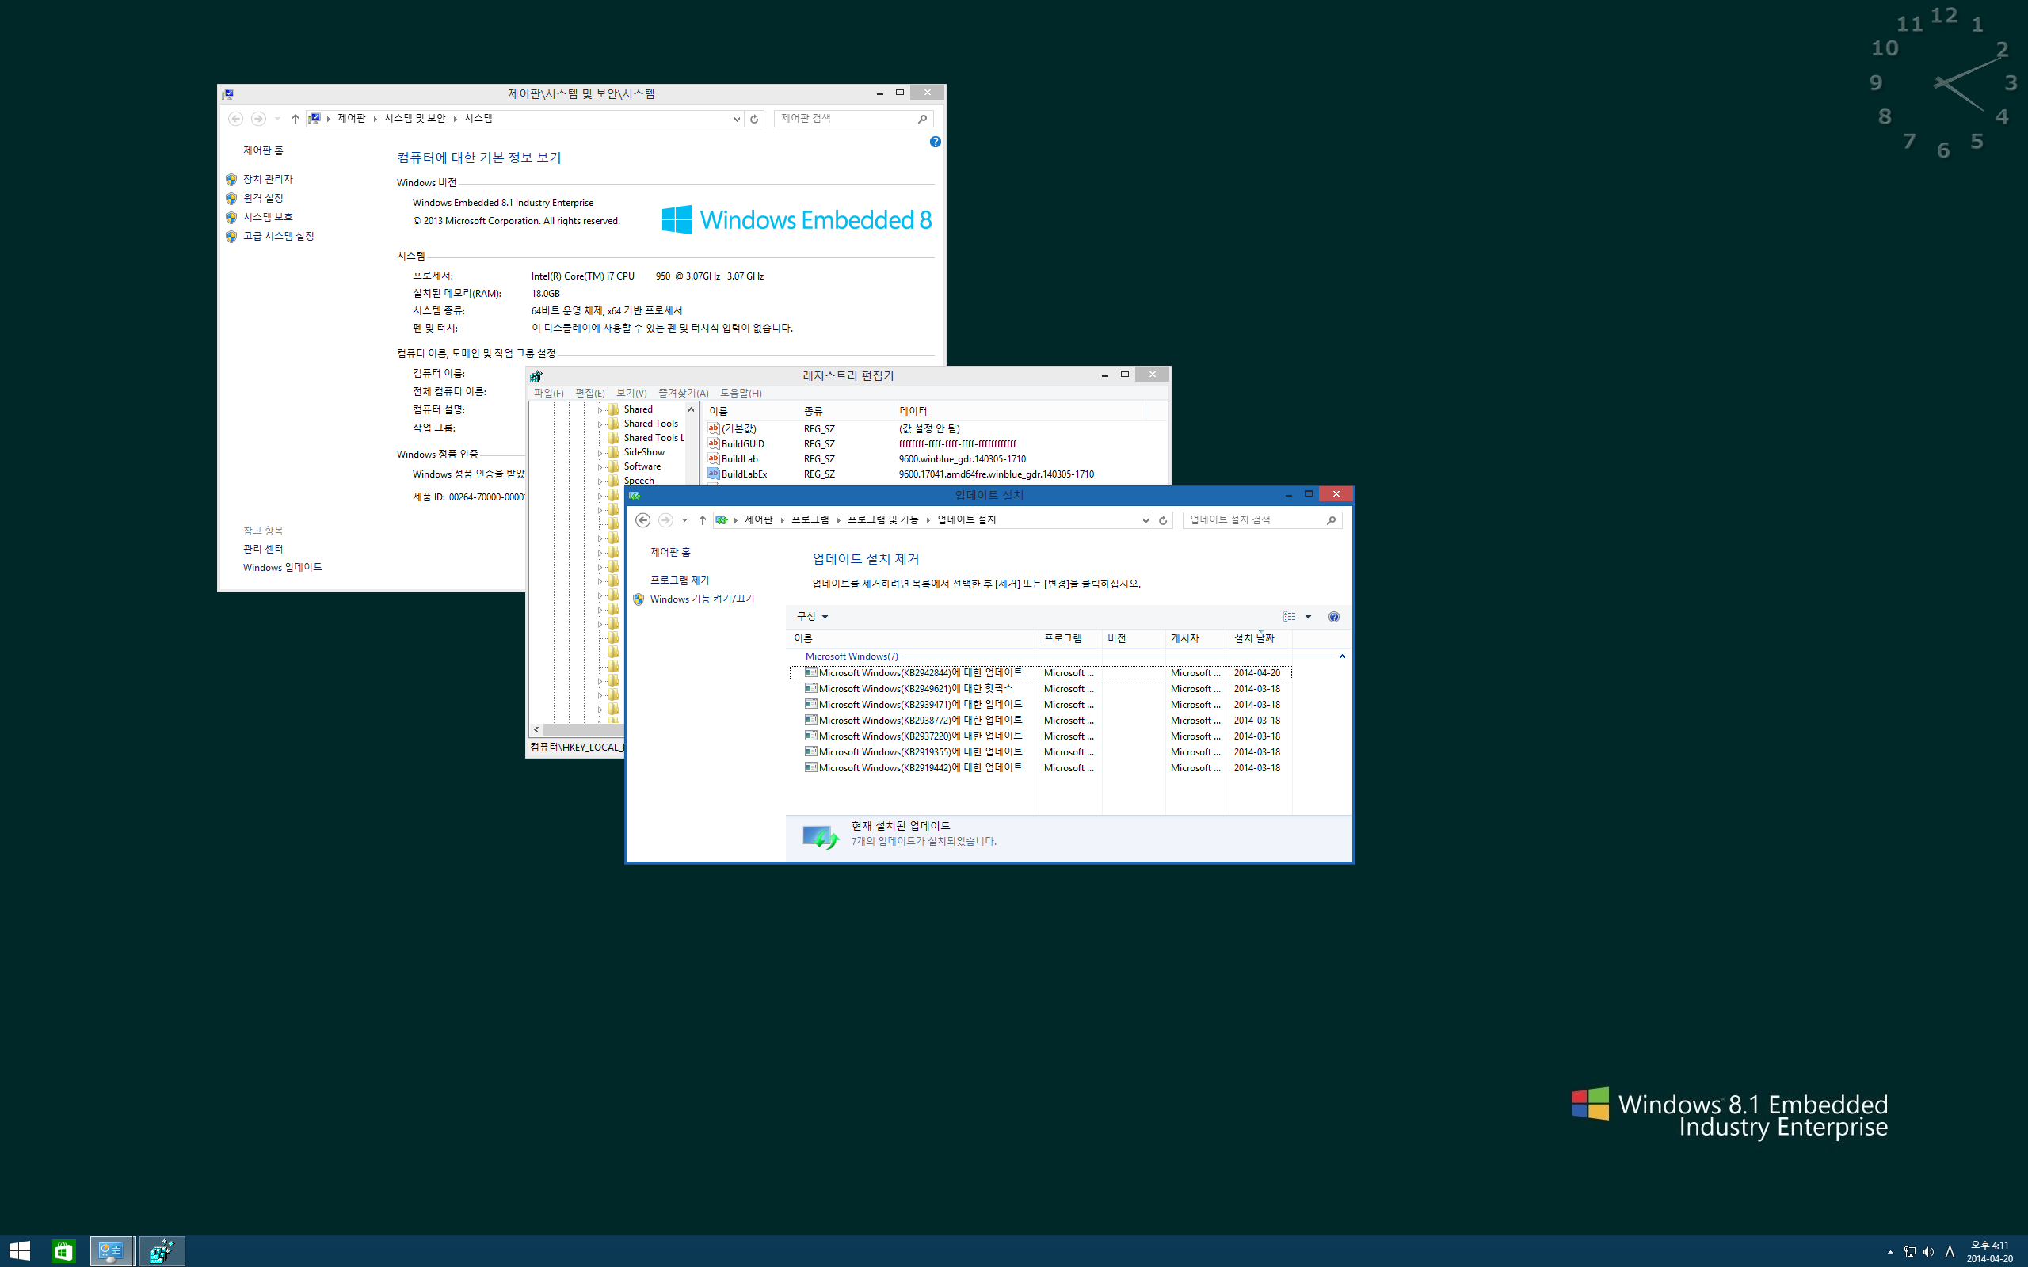
Task: Open Help menu in Registry Editor
Action: pyautogui.click(x=741, y=393)
